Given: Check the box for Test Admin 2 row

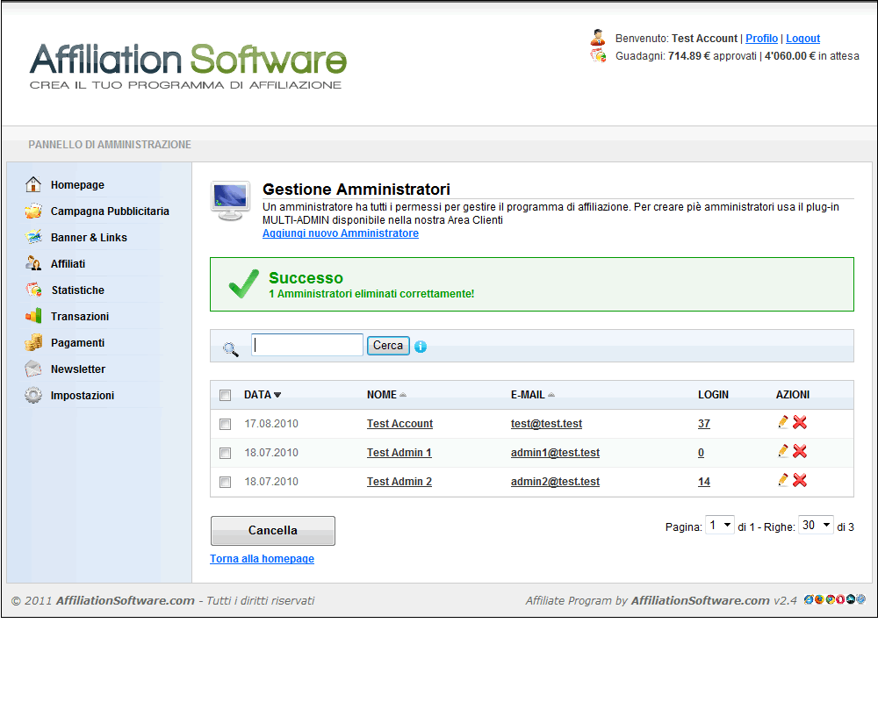Looking at the screenshot, I should [225, 482].
